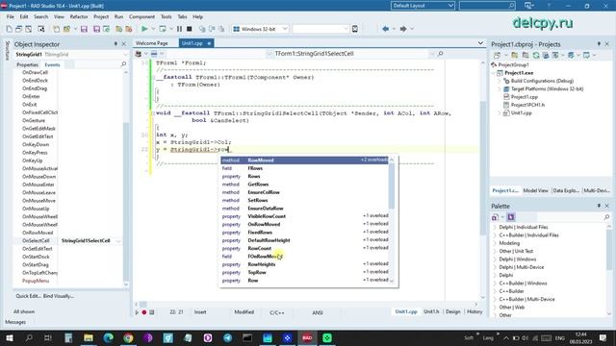The height and width of the screenshot is (346, 616).
Task: Choose VisibleRowCount in the completion list
Action: pos(304,216)
